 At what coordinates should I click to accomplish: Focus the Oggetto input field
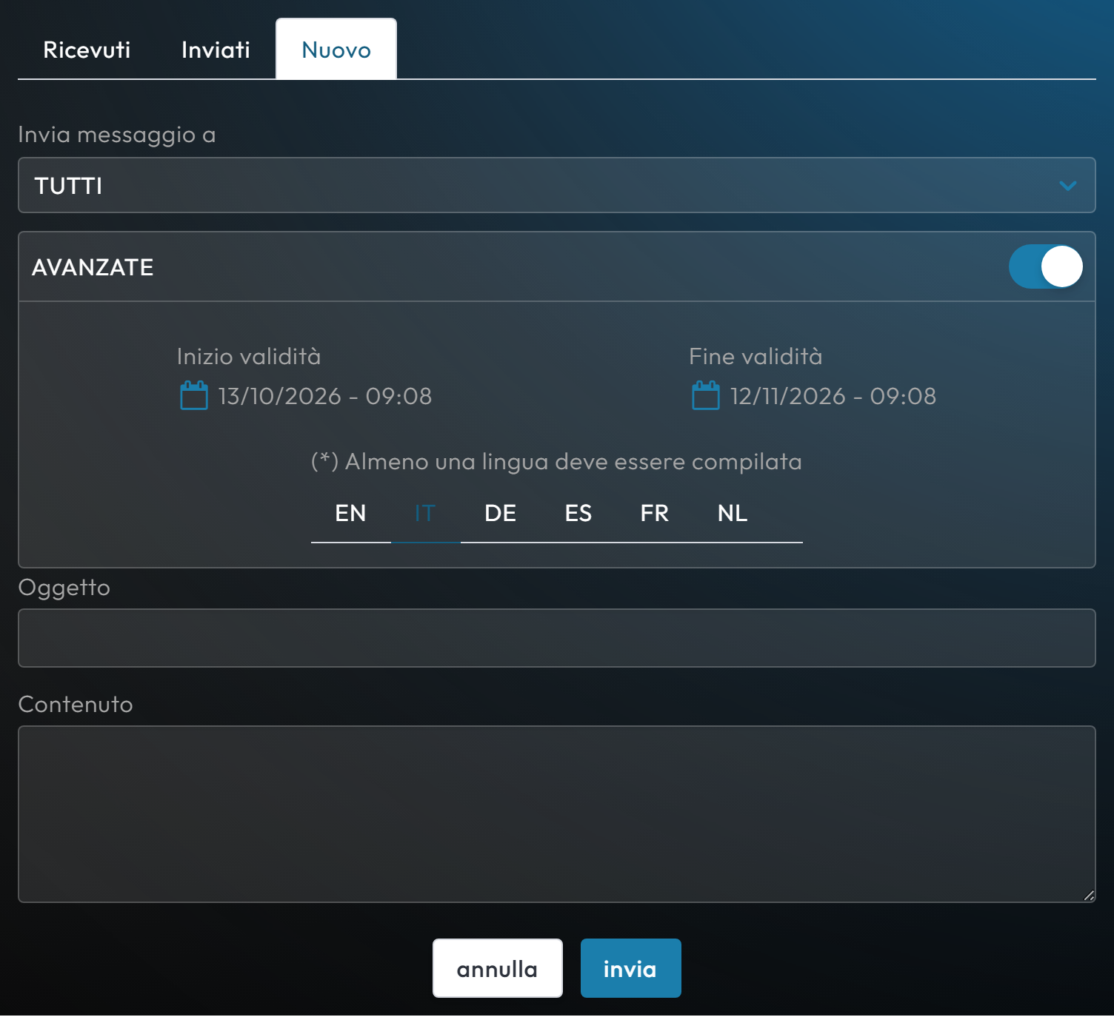pos(557,638)
